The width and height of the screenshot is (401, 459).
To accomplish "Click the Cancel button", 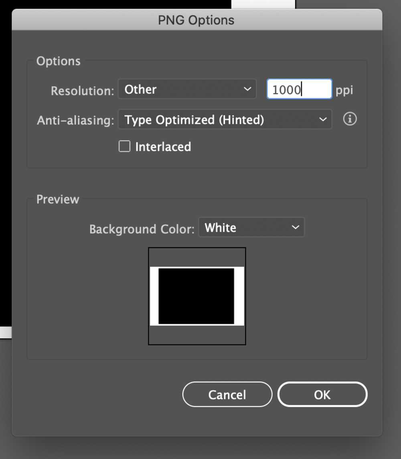I will click(x=227, y=394).
